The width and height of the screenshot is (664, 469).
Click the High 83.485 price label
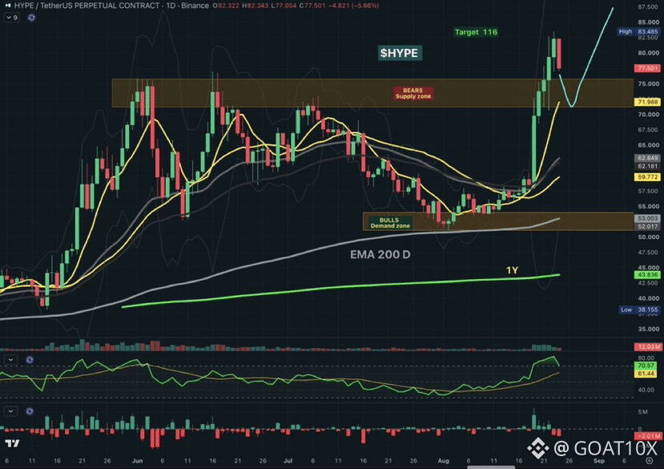tap(638, 31)
